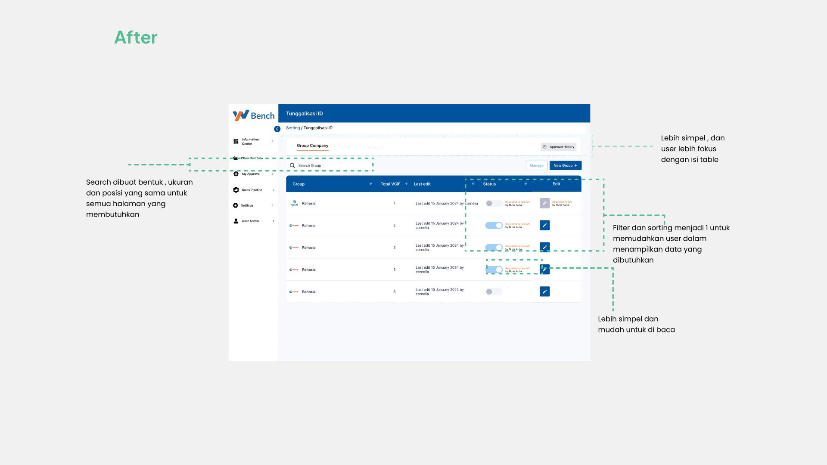Select the Group Company tab
The width and height of the screenshot is (827, 465).
pos(312,146)
